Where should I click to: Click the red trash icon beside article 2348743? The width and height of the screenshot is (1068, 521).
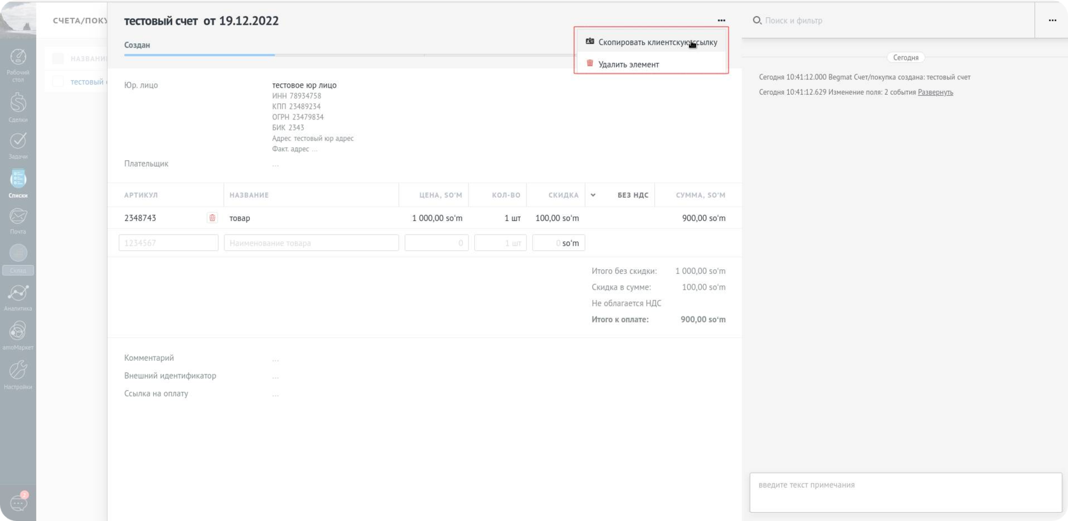point(212,218)
